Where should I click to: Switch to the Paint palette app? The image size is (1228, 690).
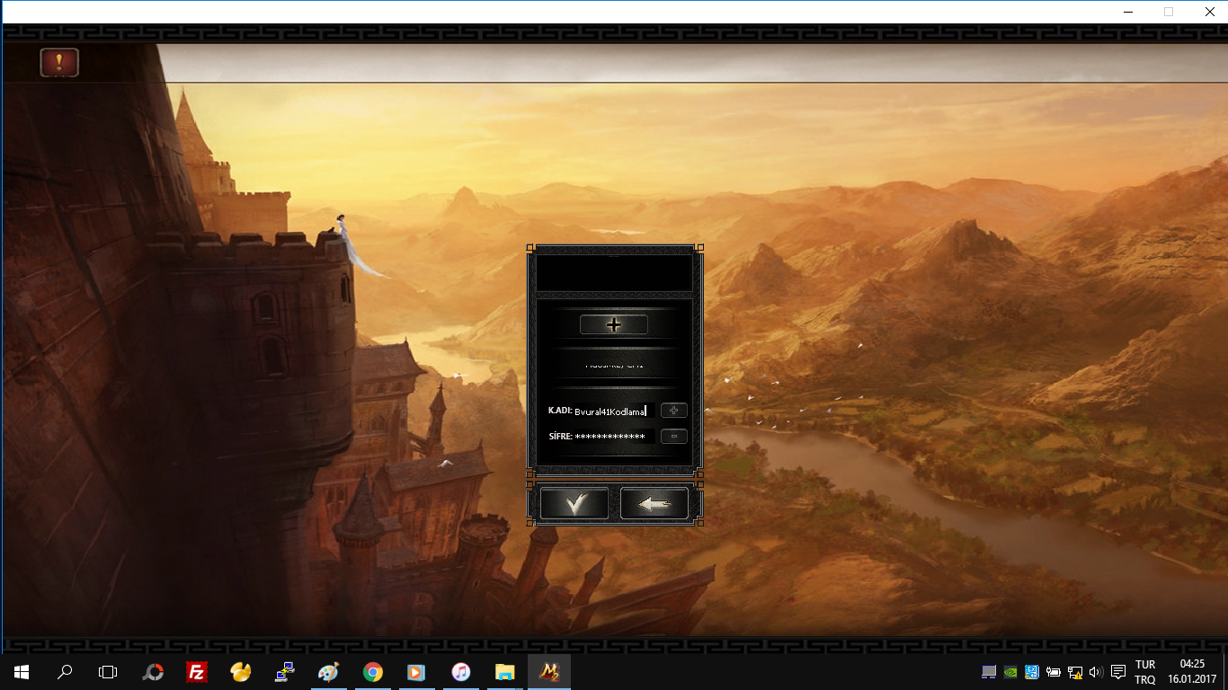click(x=329, y=672)
